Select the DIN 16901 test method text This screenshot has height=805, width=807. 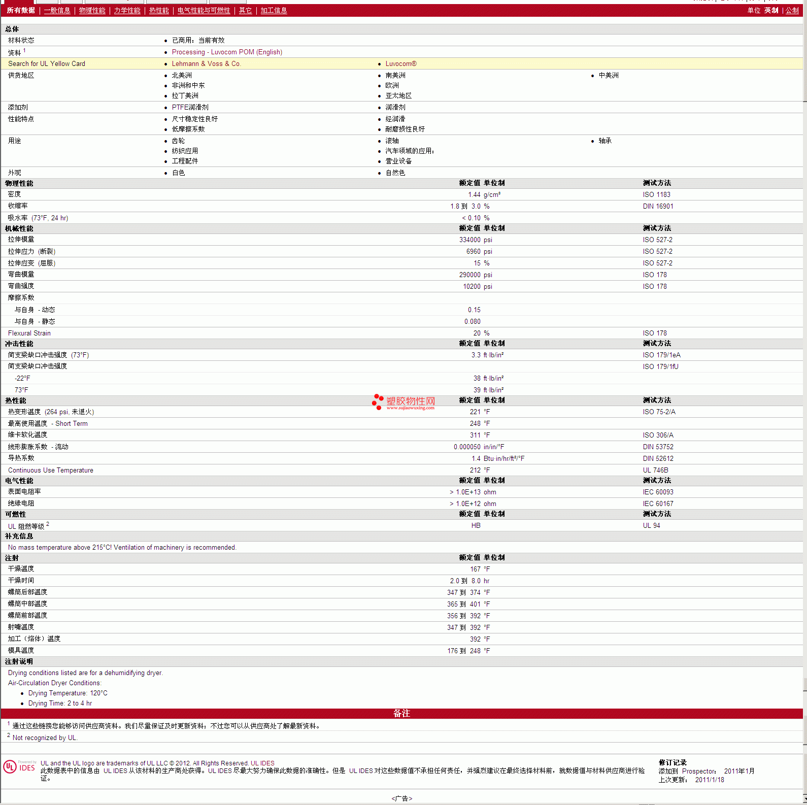658,207
